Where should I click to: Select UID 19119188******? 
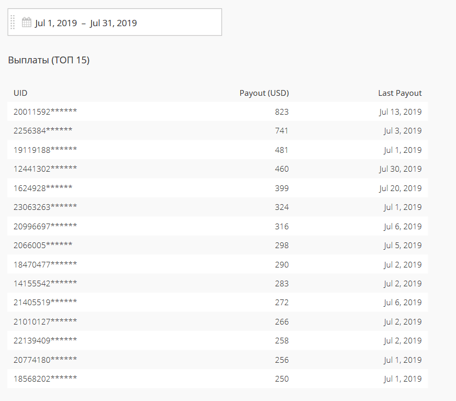click(45, 150)
